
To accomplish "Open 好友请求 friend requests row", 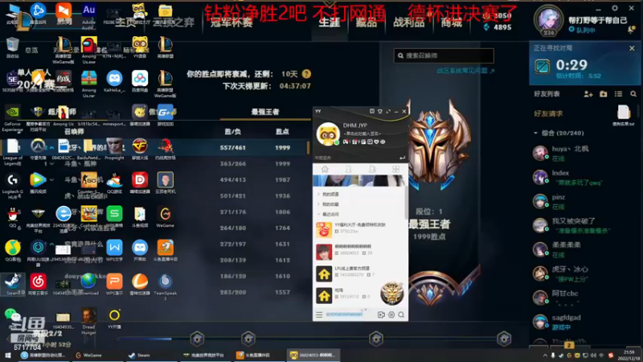I will point(548,113).
